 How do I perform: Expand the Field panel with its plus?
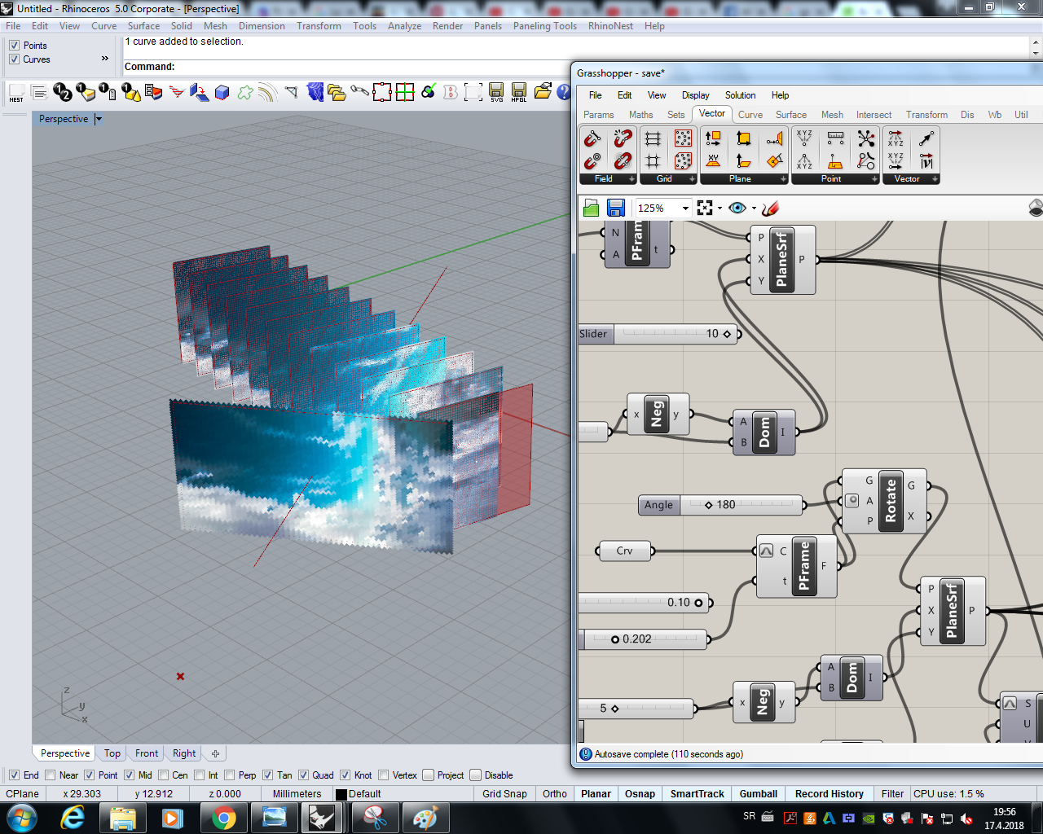632,179
